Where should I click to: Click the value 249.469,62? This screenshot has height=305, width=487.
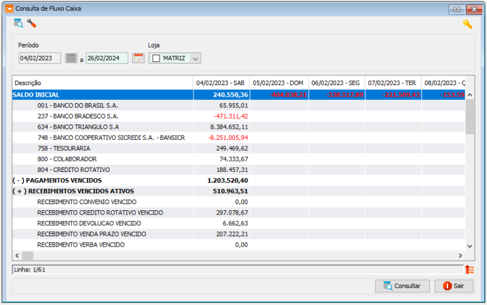point(232,148)
